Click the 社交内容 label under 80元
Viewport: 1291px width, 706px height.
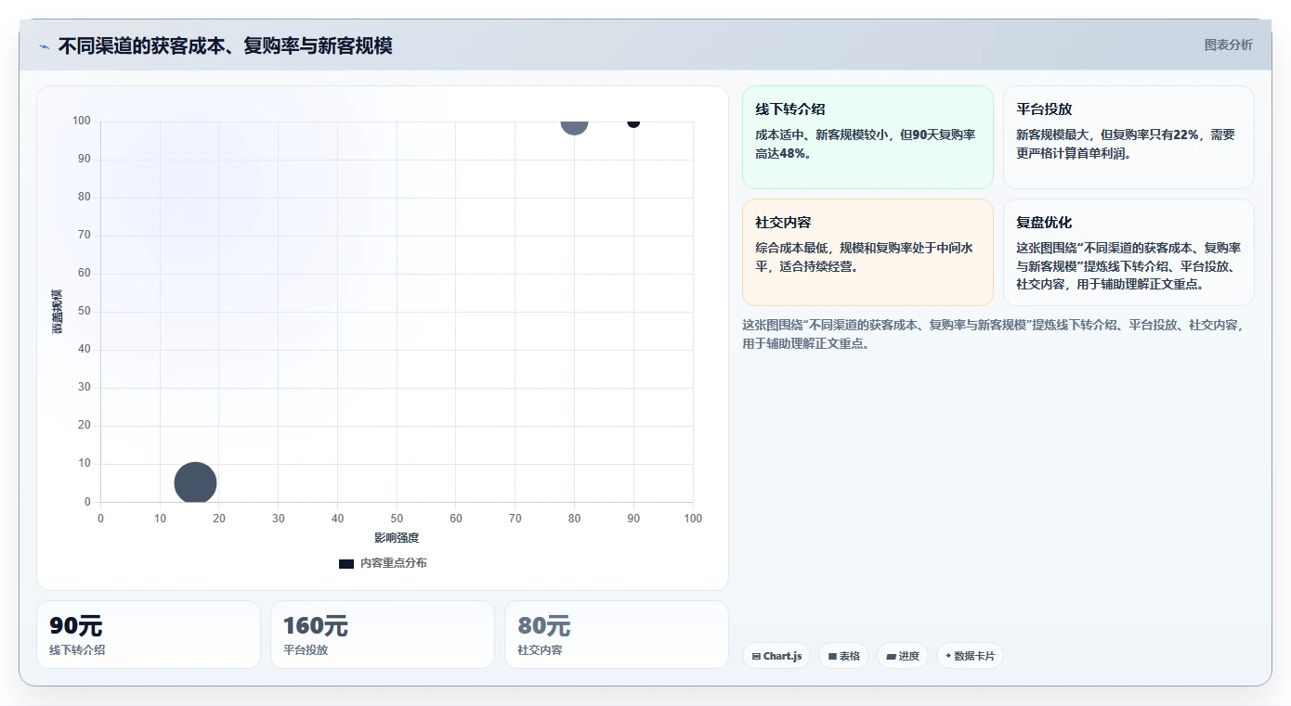pyautogui.click(x=540, y=650)
